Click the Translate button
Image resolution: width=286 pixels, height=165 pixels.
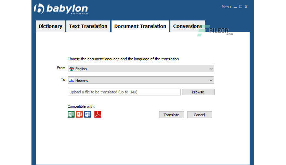[x=171, y=115]
